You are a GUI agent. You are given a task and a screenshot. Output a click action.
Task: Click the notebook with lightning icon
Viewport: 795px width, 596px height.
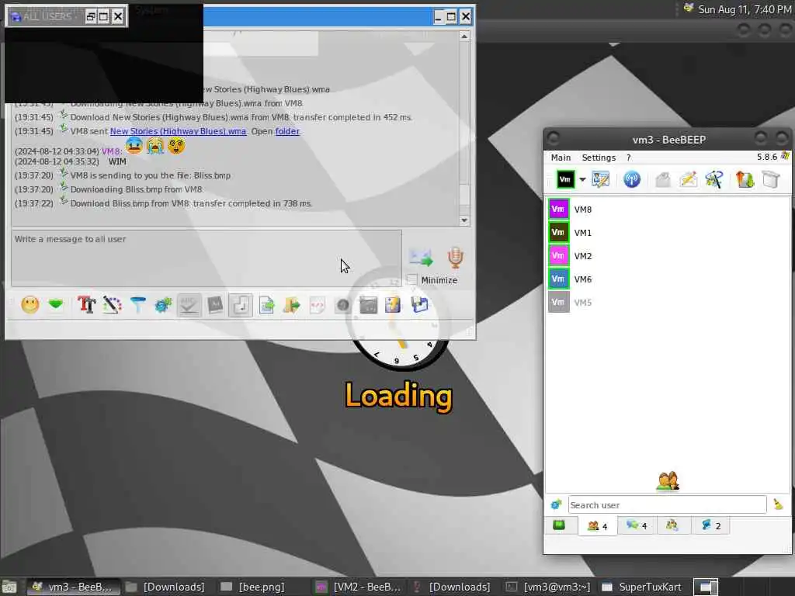point(393,305)
